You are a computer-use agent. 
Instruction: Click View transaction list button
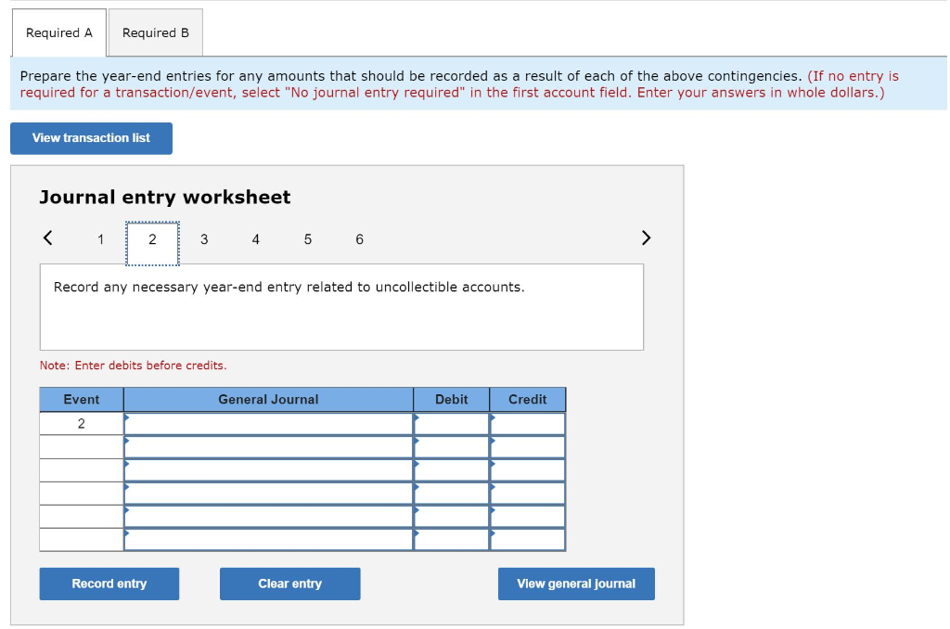[x=91, y=138]
